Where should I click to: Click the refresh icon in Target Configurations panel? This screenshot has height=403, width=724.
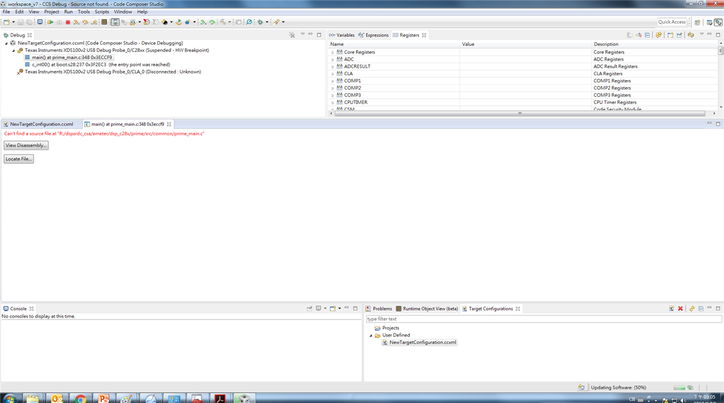tap(692, 308)
